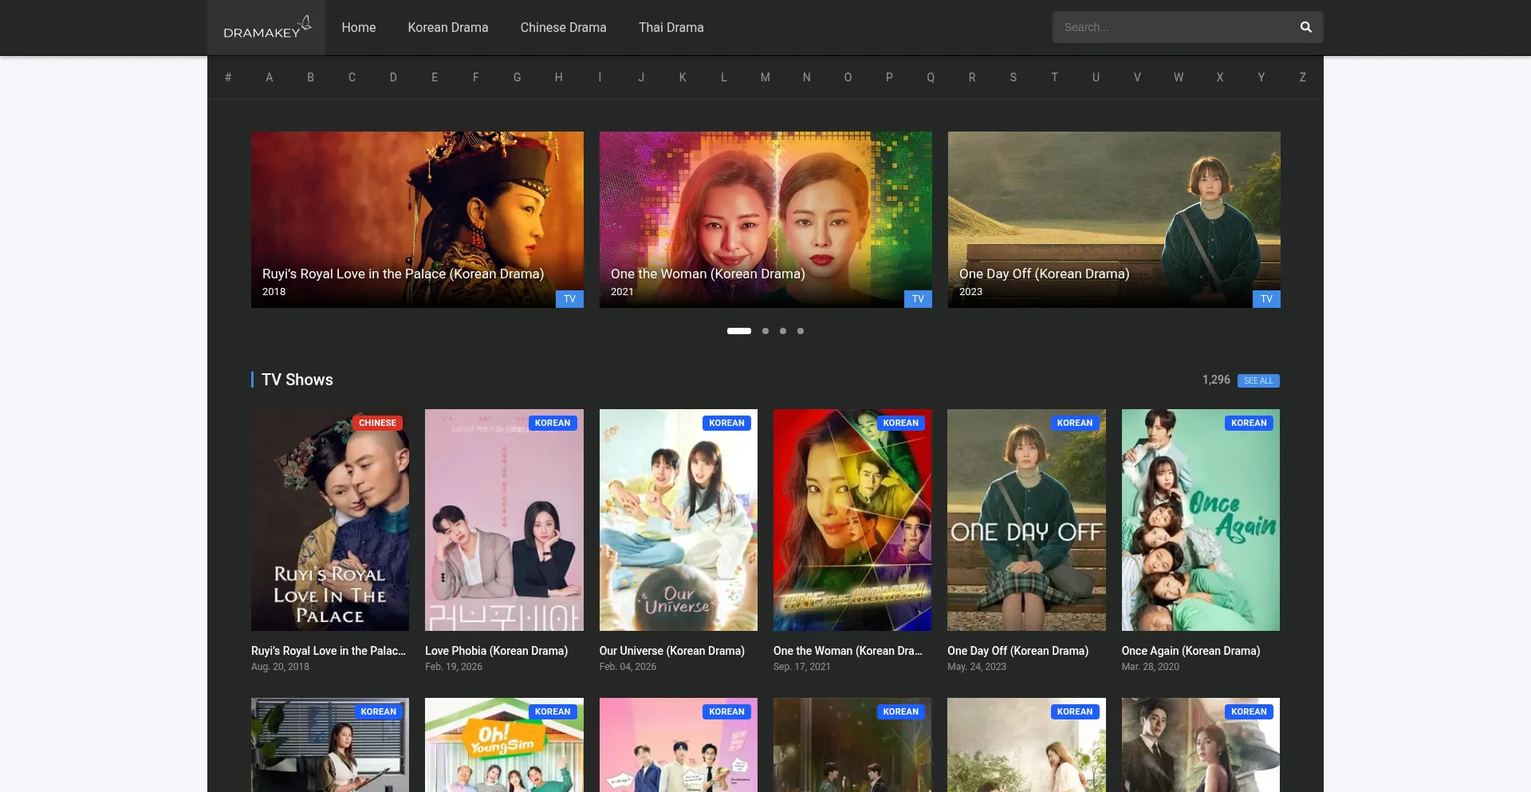Click the Love Phobia (Korean Drama) title link
This screenshot has width=1531, height=792.
point(496,651)
